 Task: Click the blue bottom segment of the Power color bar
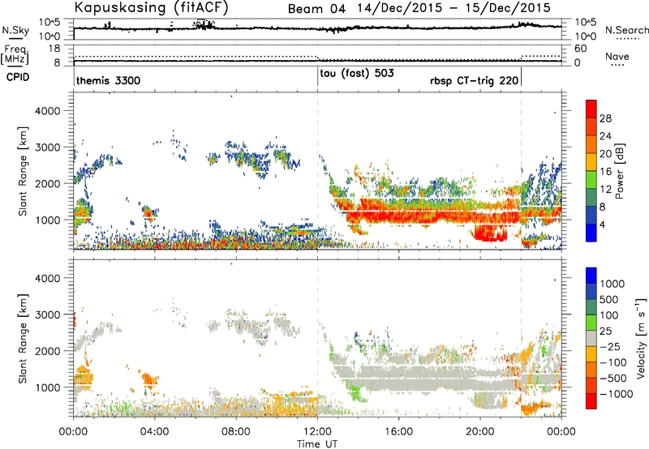[x=591, y=233]
